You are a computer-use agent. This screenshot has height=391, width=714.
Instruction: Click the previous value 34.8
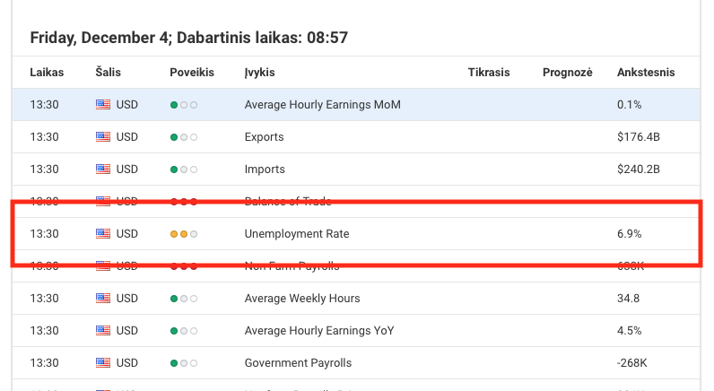[629, 299]
